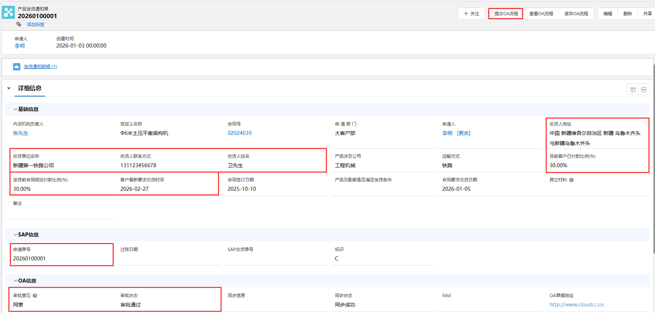Click the [更改] link next to applicant
The width and height of the screenshot is (655, 313).
click(x=464, y=133)
